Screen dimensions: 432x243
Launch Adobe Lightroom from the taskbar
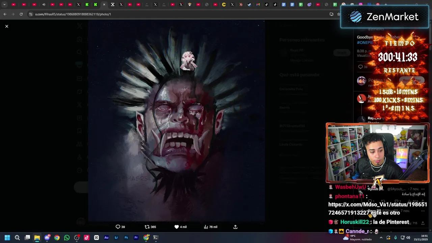[x=116, y=238]
